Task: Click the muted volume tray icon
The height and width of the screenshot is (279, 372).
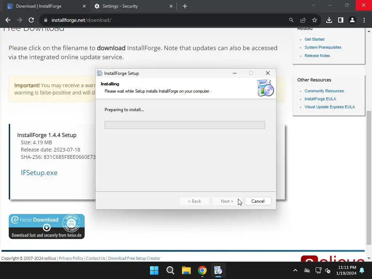Action: point(328,270)
